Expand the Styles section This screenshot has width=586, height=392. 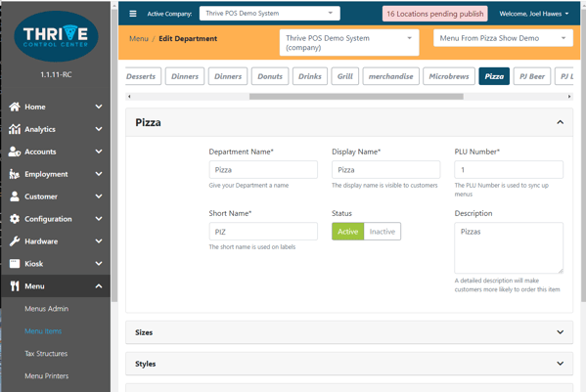coord(349,364)
